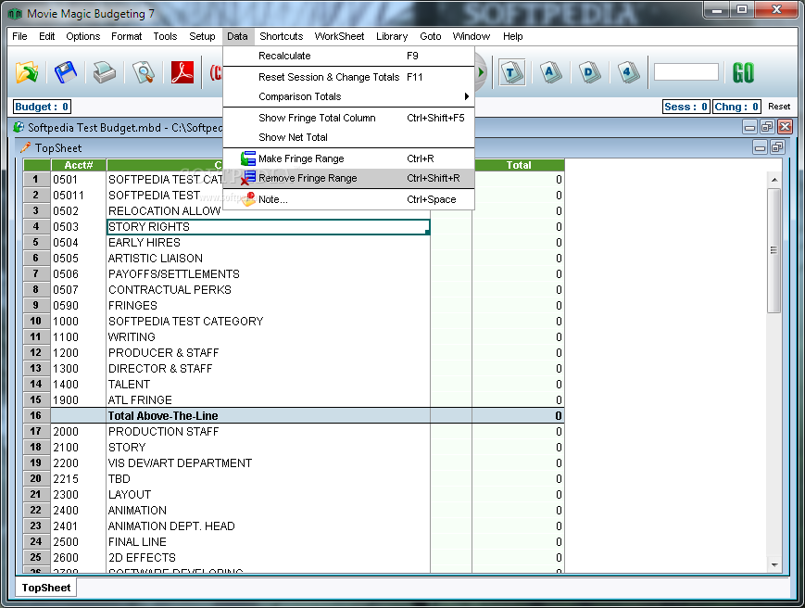The width and height of the screenshot is (805, 608).
Task: Click row header number 10
Action: (36, 322)
